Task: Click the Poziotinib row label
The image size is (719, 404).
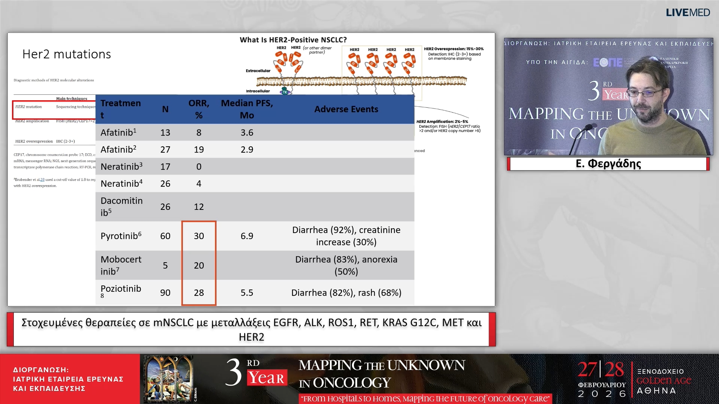Action: [121, 289]
